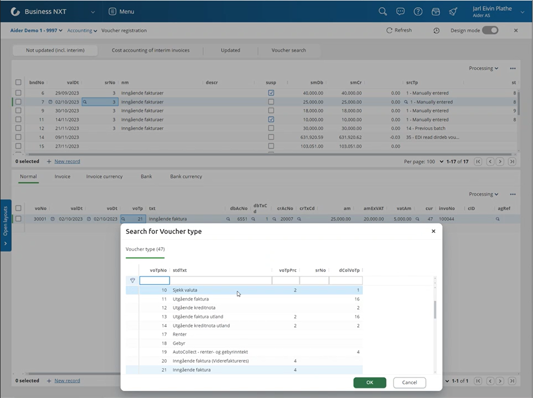
Task: Tick the row checkbox for batch 9
Action: pos(18,111)
